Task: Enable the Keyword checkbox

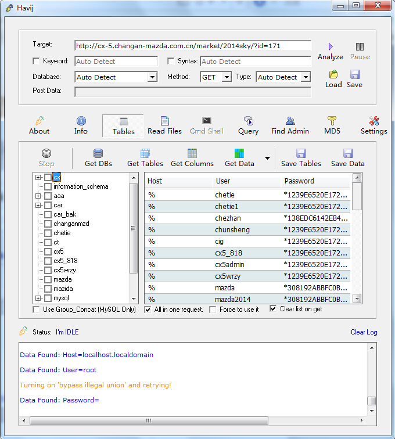Action: [36, 61]
